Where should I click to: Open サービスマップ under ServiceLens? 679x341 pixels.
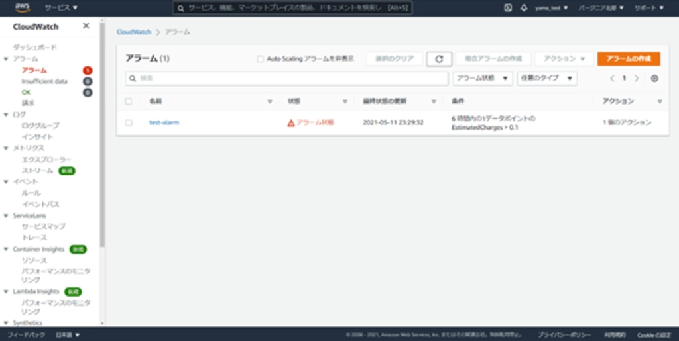43,226
